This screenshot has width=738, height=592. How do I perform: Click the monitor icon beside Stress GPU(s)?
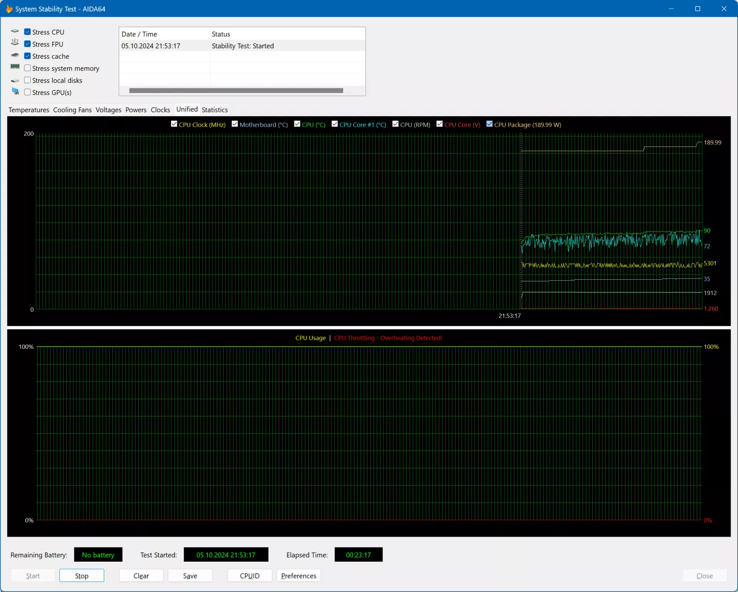point(15,92)
